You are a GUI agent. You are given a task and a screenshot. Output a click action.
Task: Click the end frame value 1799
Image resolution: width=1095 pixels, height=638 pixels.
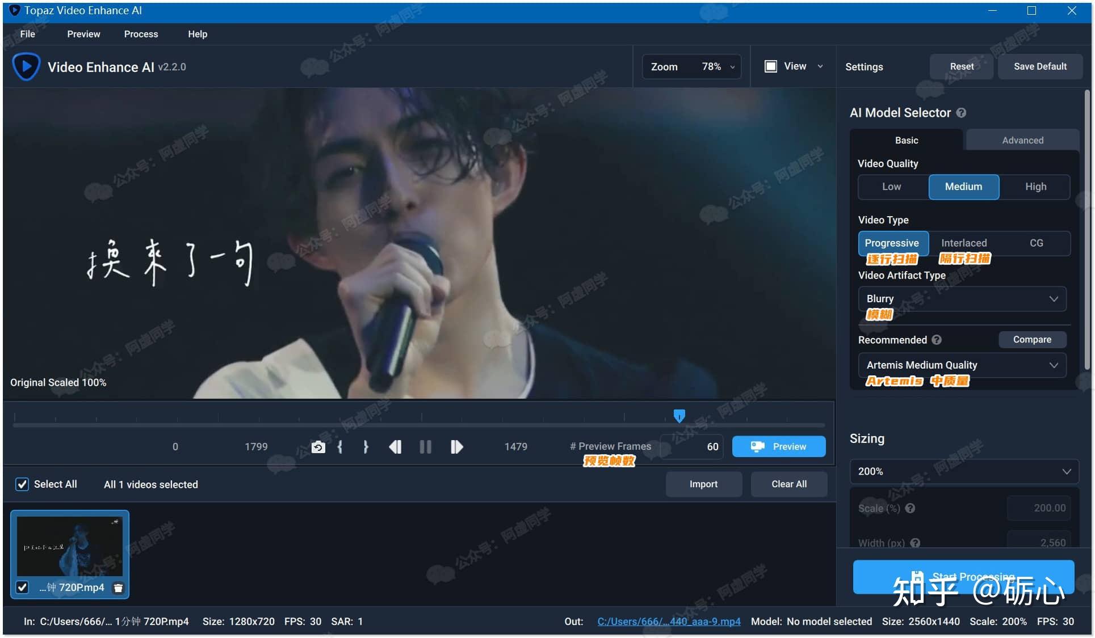pos(256,447)
